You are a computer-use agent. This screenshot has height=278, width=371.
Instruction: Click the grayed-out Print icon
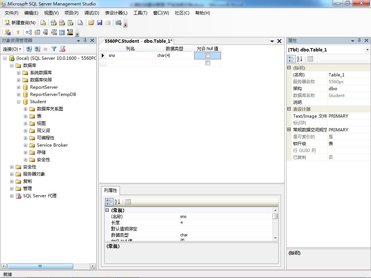point(108,23)
